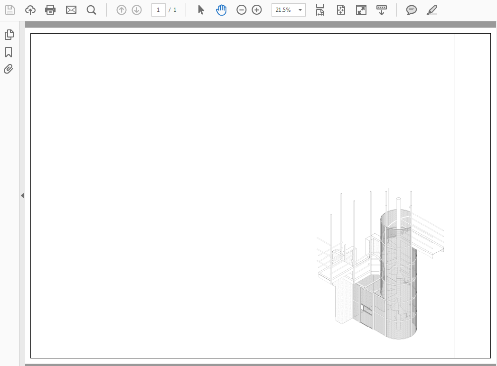Viewport: 497px width, 366px height.
Task: Activate the Selection arrow tool
Action: pyautogui.click(x=201, y=10)
